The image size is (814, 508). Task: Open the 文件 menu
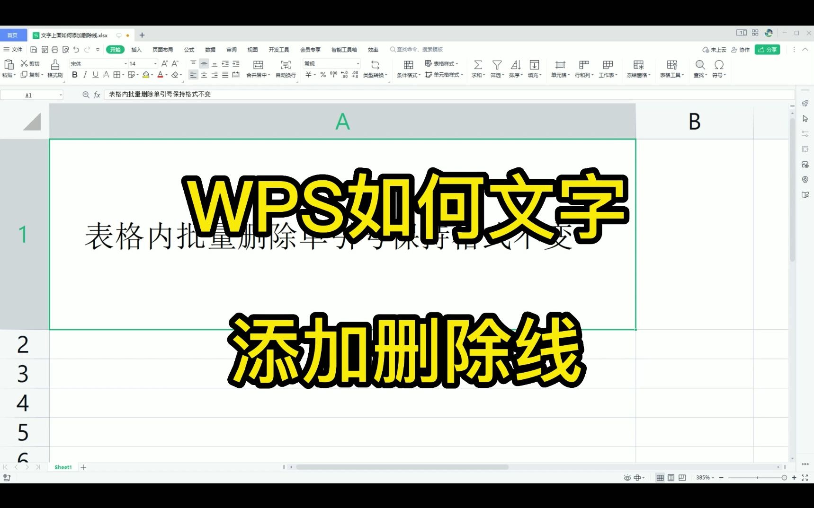(13, 50)
